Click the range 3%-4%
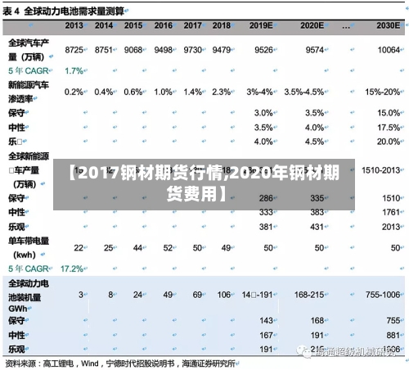409x370 pixels. click(x=259, y=92)
